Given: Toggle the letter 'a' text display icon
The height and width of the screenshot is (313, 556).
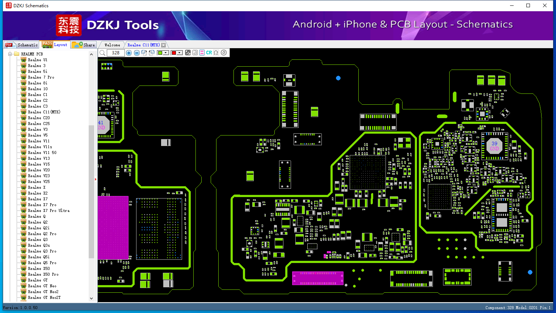Looking at the screenshot, I should click(195, 53).
